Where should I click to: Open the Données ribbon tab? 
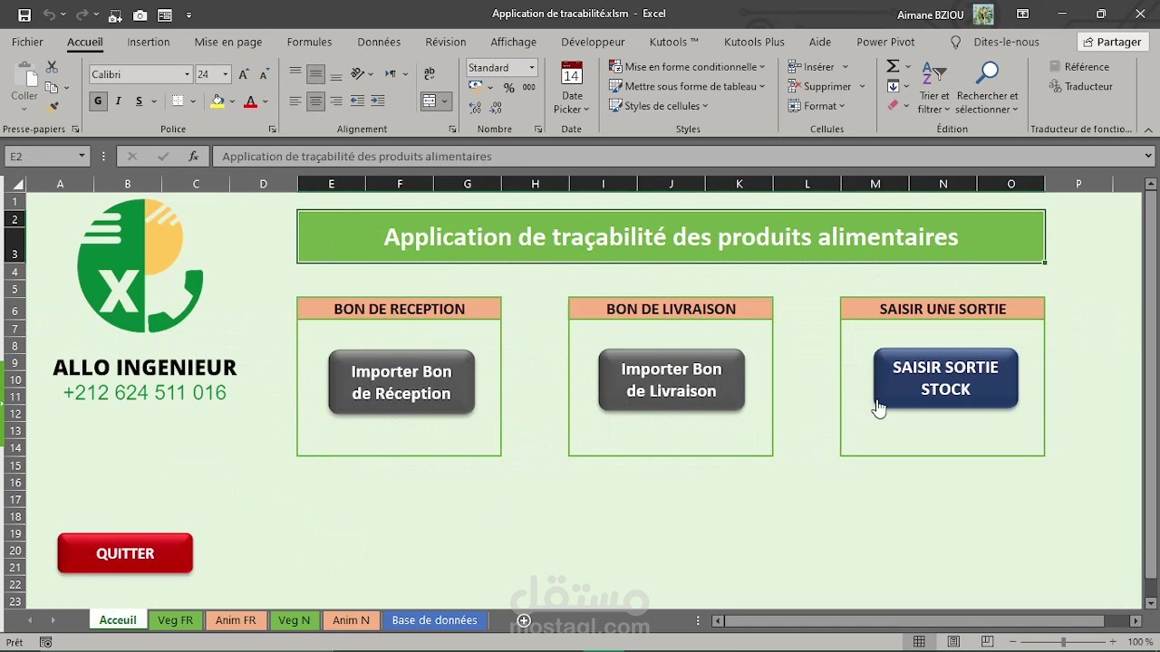point(379,42)
